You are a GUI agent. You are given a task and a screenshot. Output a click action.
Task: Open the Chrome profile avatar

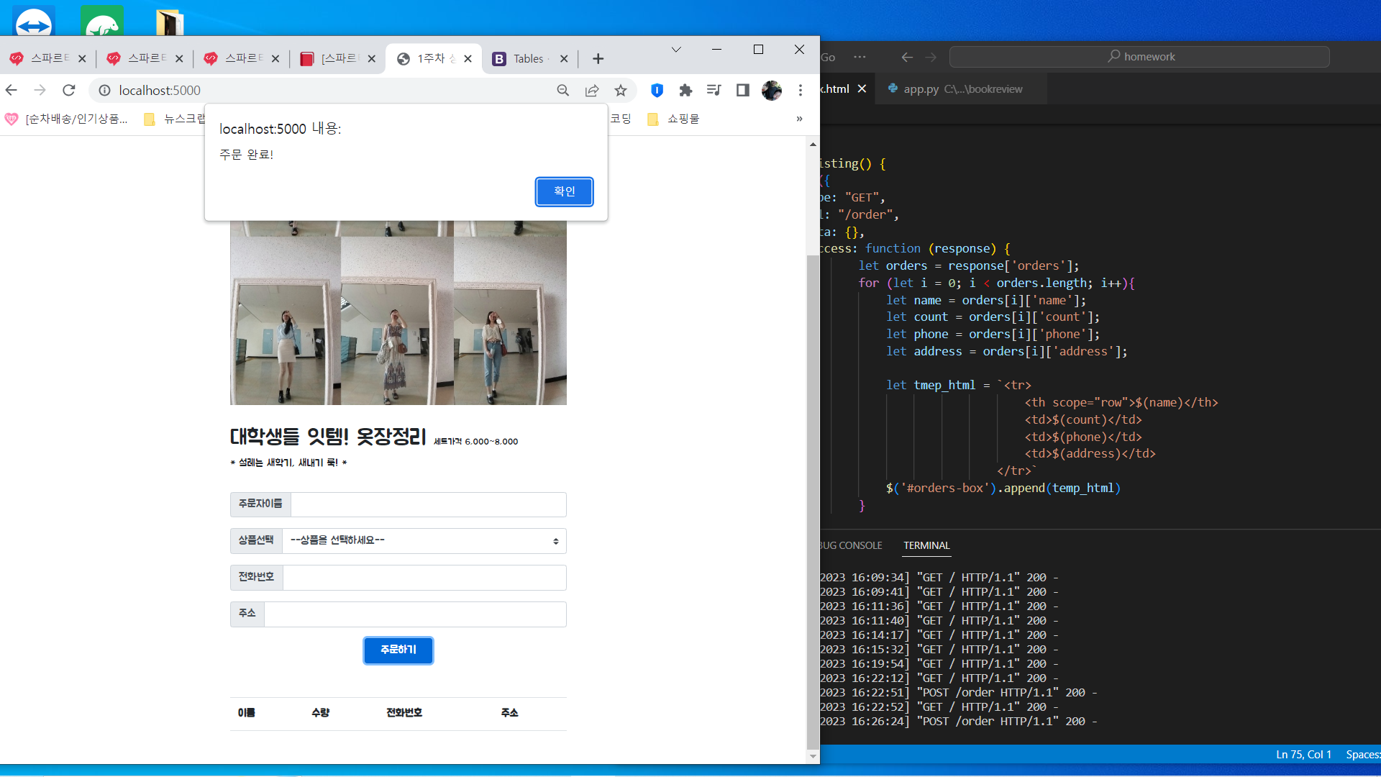(x=772, y=90)
